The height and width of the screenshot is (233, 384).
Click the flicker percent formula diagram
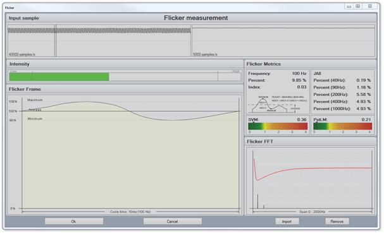click(x=277, y=104)
